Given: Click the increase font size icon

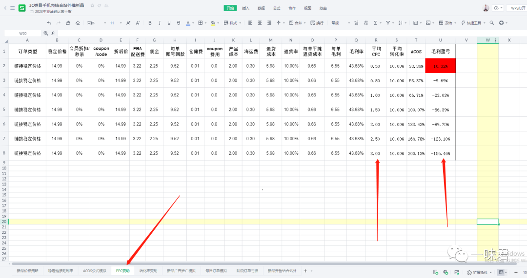Looking at the screenshot, I should [x=128, y=23].
